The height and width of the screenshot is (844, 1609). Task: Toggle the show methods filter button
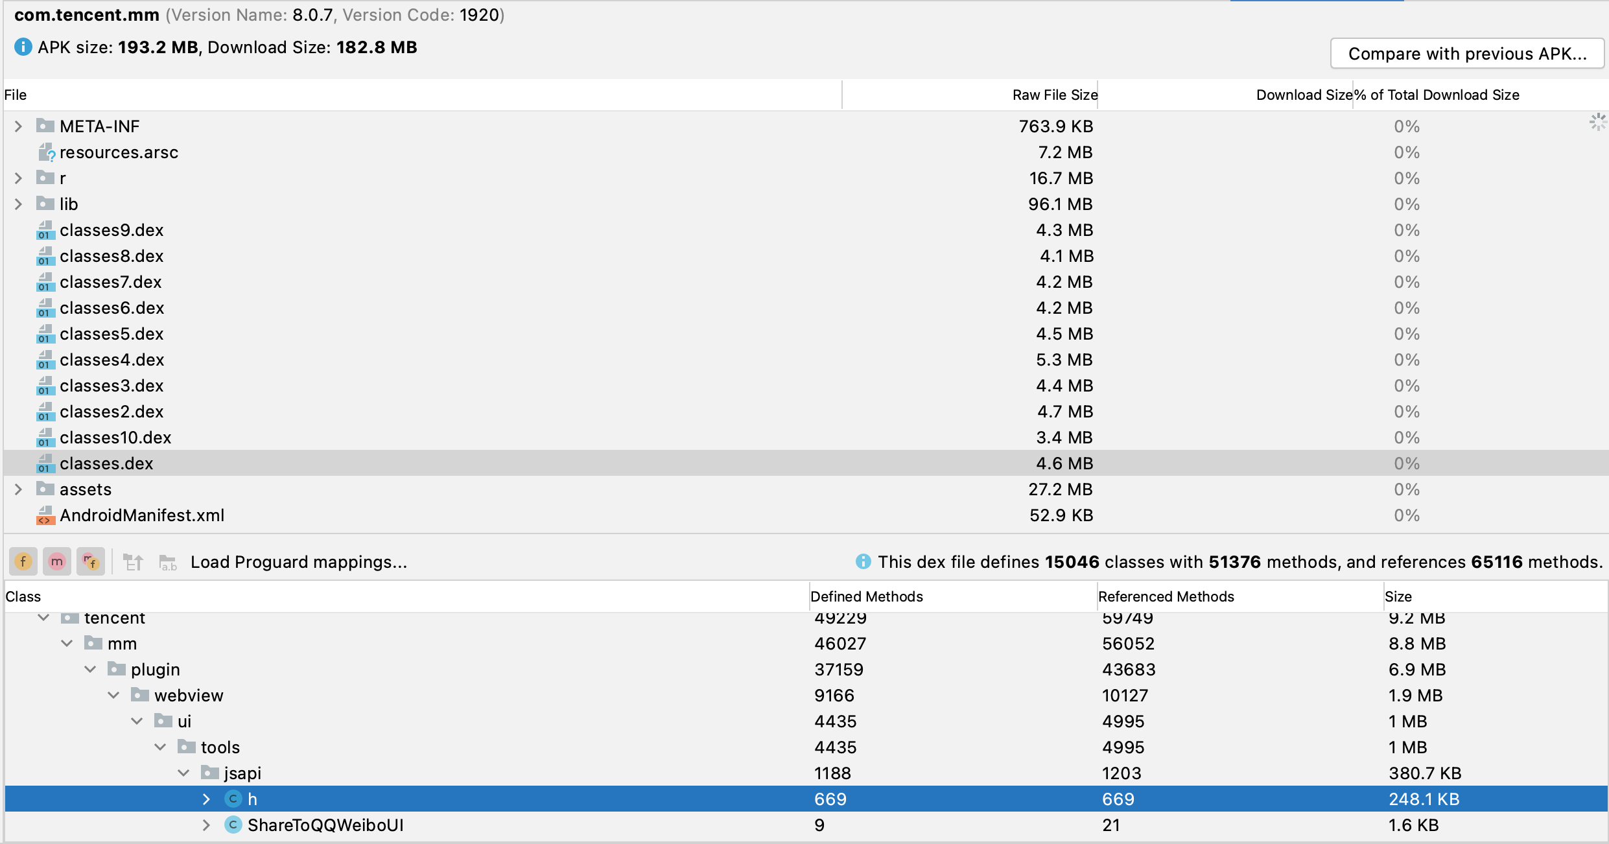[57, 561]
